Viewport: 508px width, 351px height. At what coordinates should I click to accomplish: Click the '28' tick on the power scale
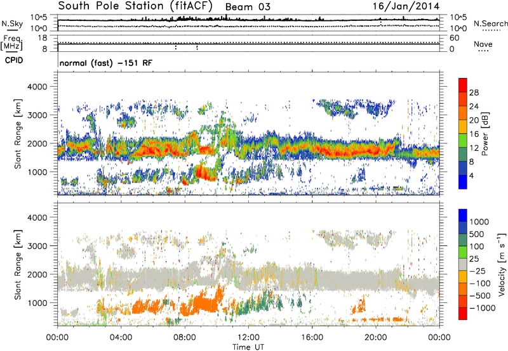click(474, 93)
